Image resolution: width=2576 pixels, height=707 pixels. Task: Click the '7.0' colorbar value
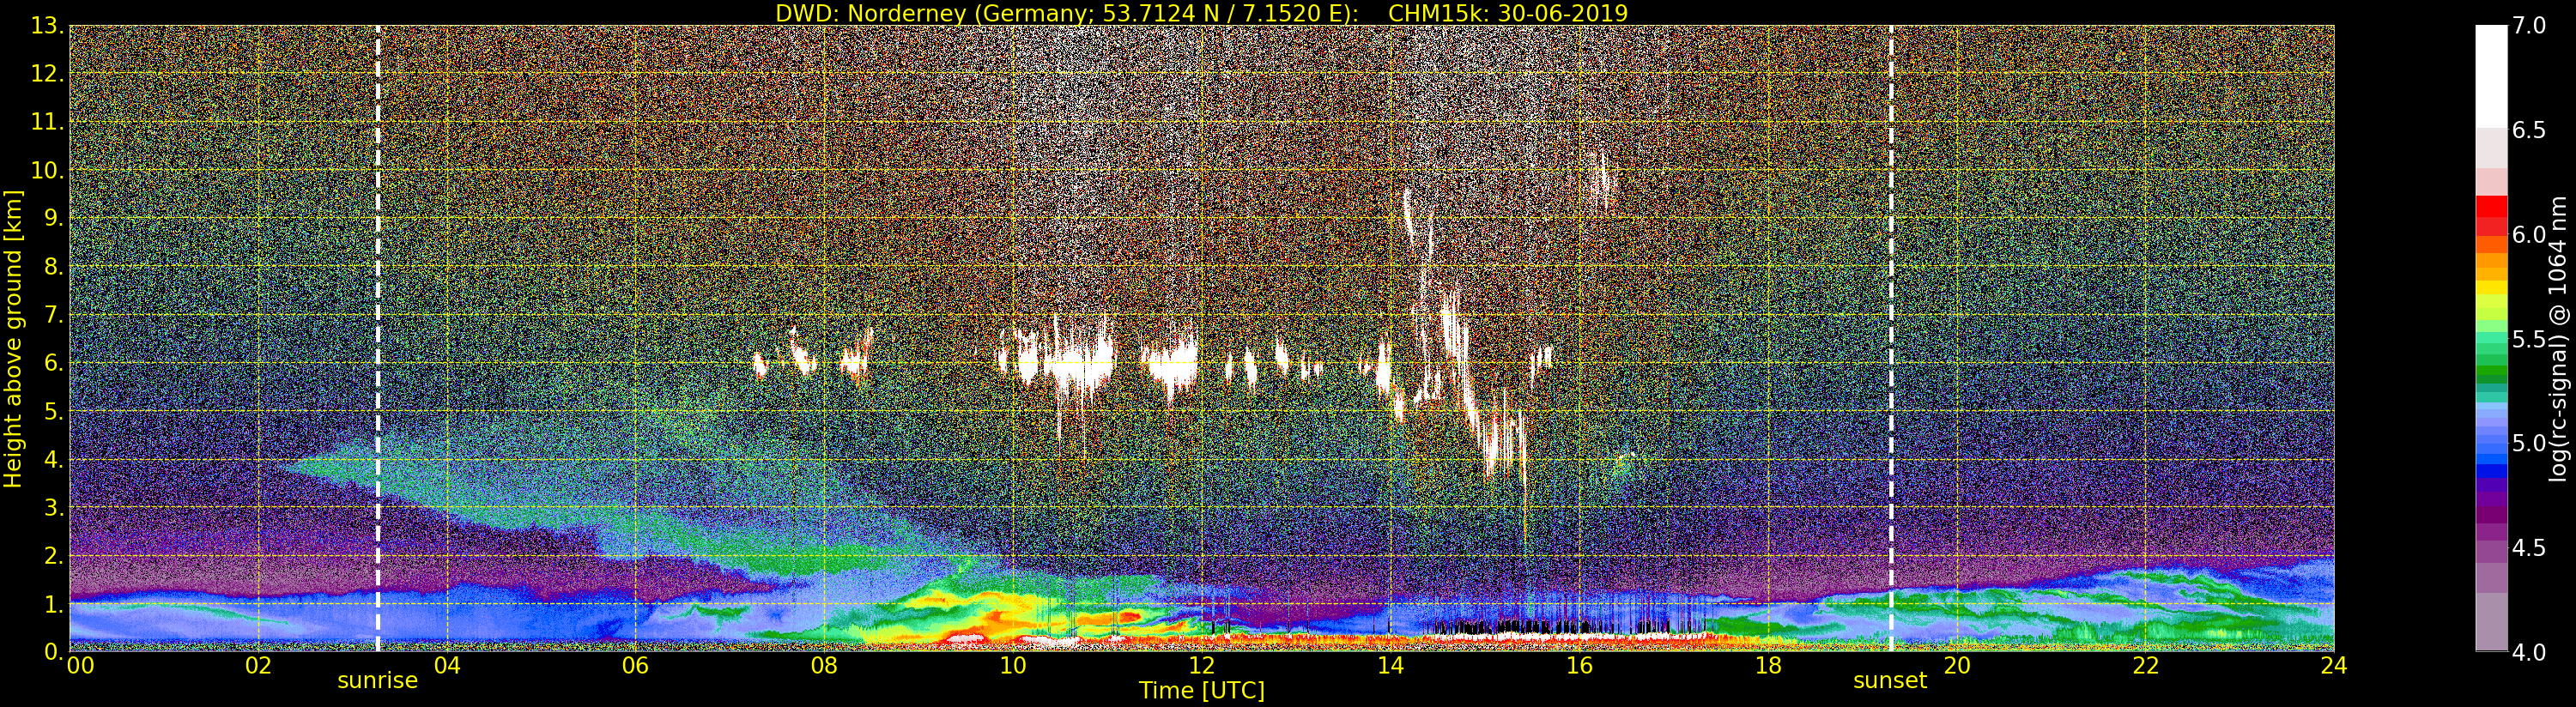coord(2529,26)
